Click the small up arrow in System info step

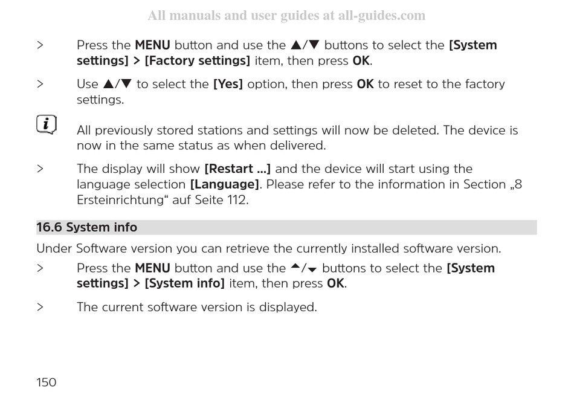(x=295, y=266)
